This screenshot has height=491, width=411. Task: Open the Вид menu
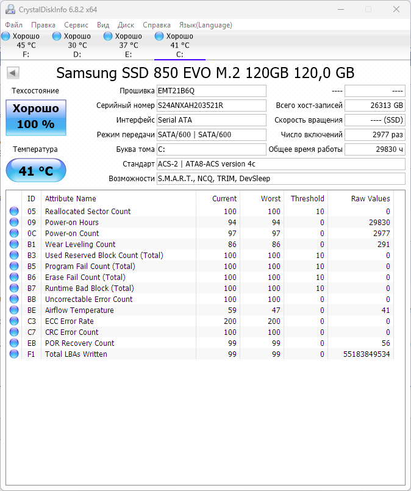(103, 25)
